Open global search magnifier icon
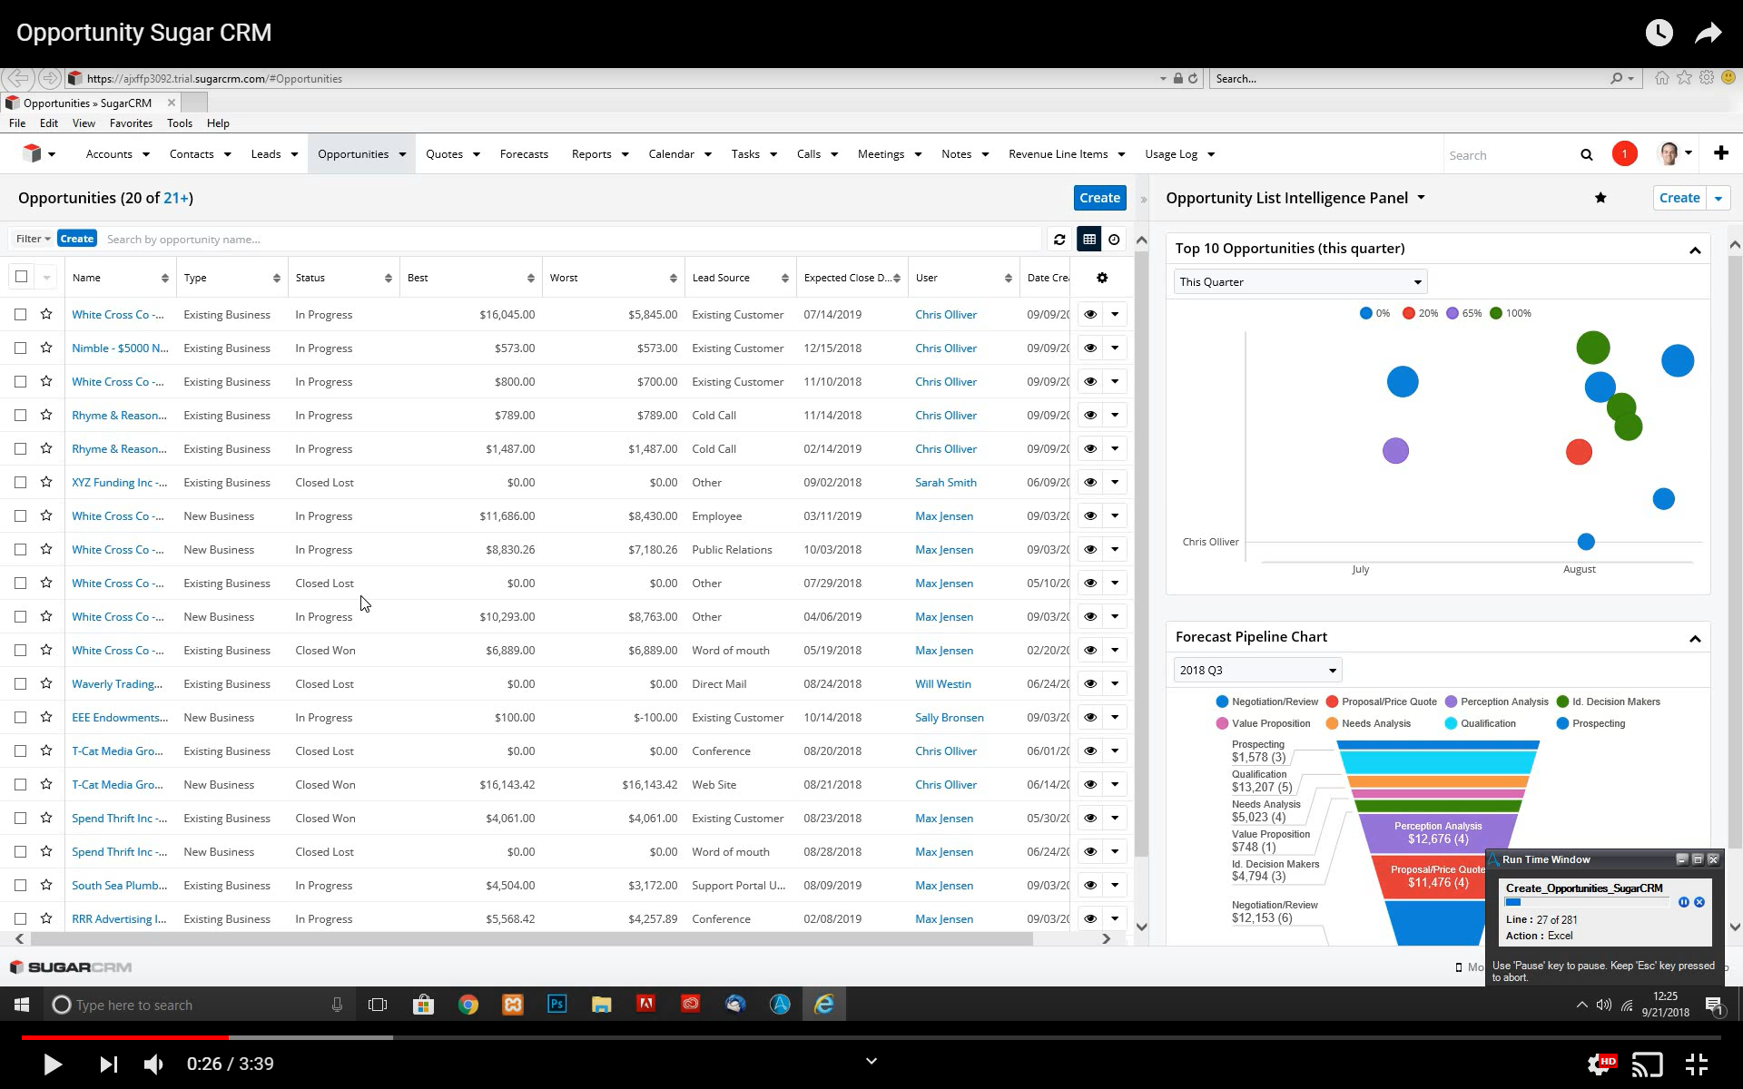This screenshot has width=1743, height=1089. 1586,154
